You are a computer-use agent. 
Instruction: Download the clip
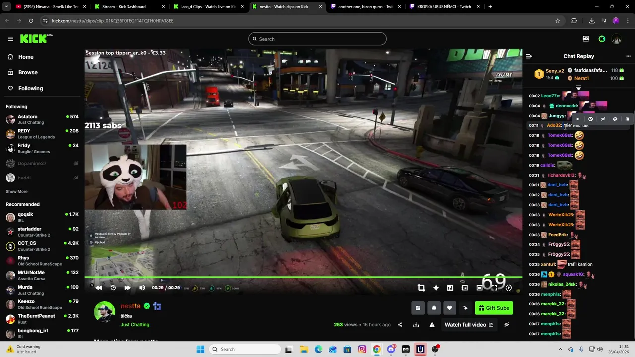416,325
